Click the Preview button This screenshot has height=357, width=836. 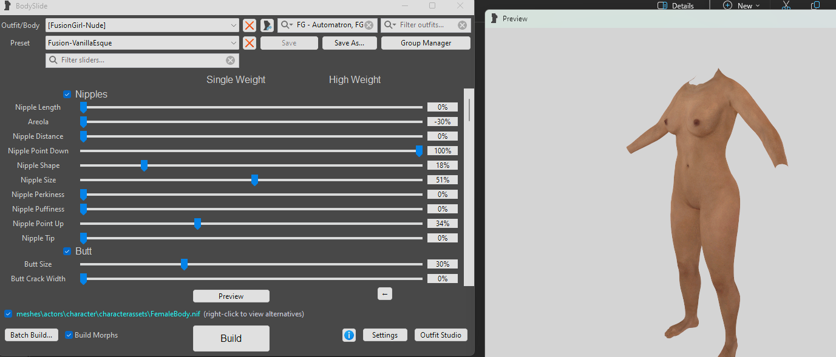(231, 296)
